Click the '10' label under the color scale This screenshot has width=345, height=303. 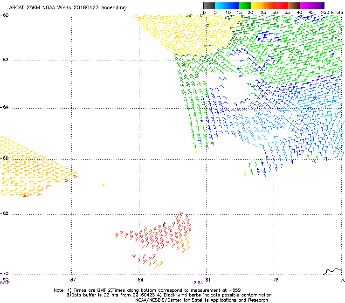pyautogui.click(x=228, y=13)
